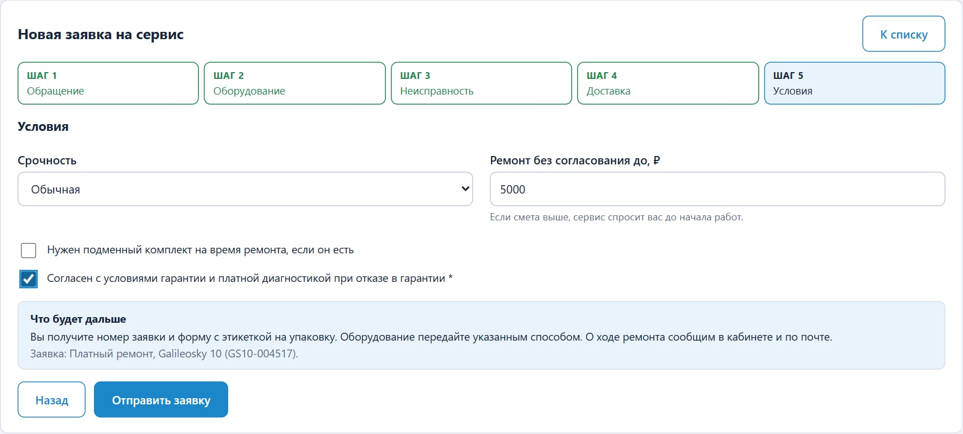The height and width of the screenshot is (434, 963).
Task: Go to step 1 Обращение
Action: [108, 83]
